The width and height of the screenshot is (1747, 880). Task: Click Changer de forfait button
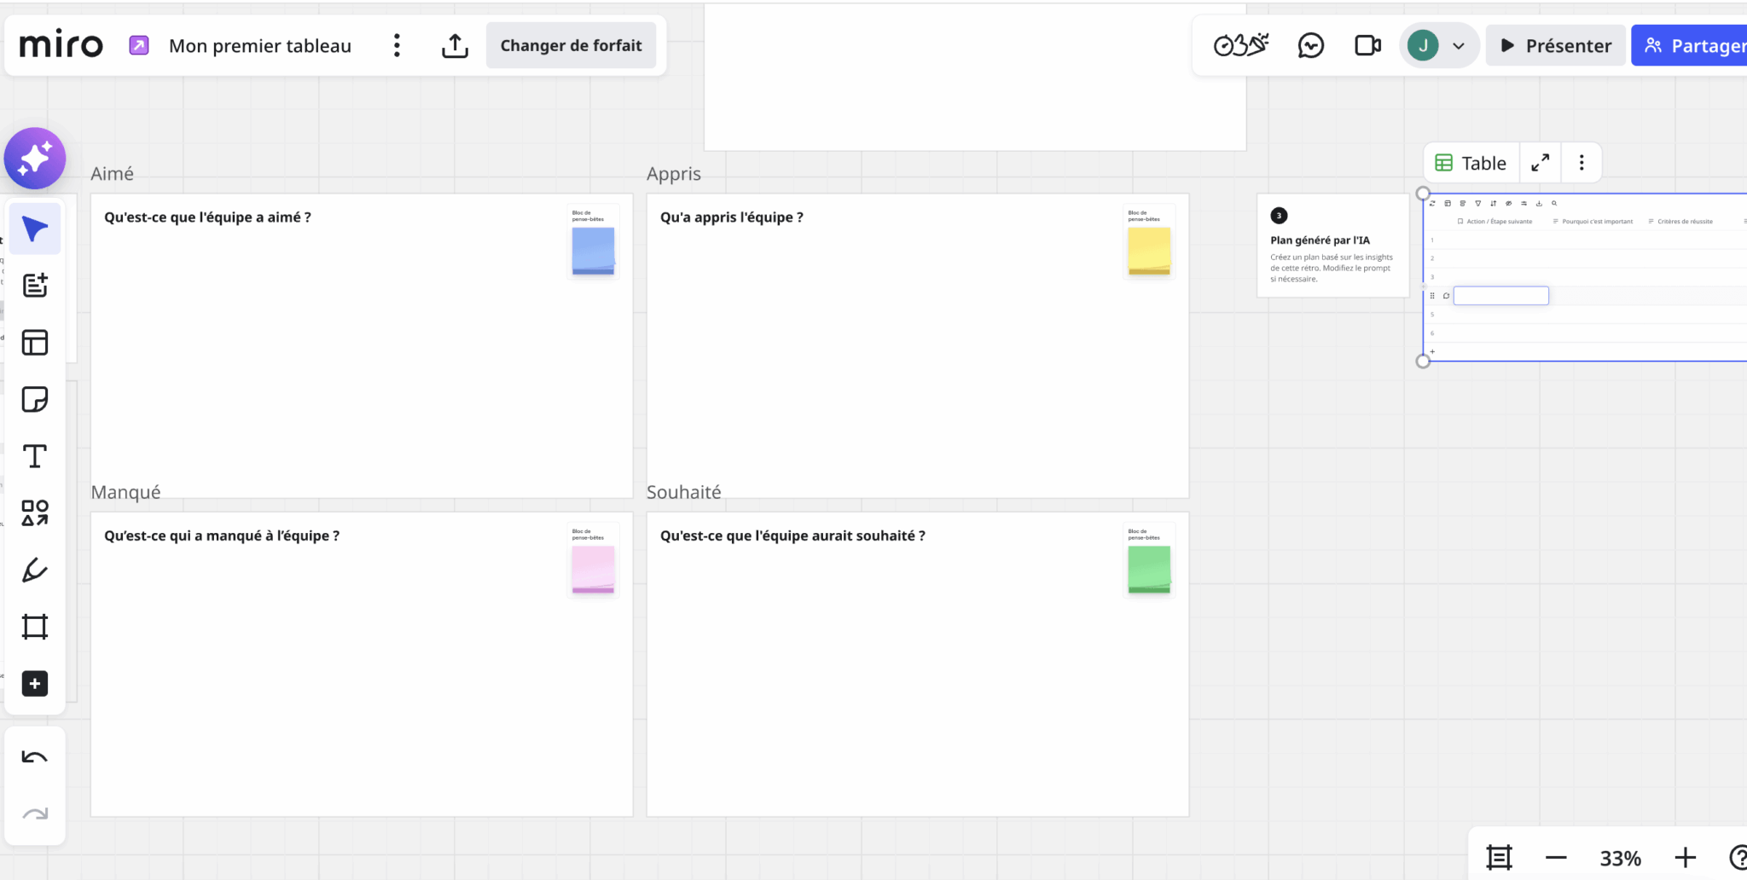point(571,45)
